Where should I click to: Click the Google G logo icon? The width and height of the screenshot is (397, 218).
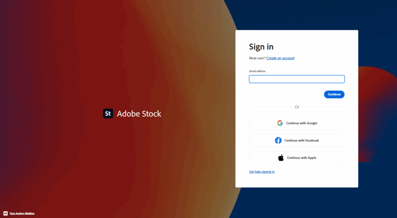click(280, 123)
